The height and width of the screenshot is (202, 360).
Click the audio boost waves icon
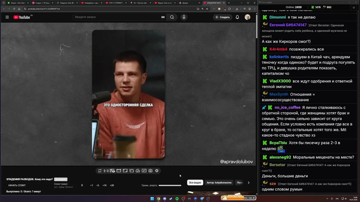tap(106, 171)
